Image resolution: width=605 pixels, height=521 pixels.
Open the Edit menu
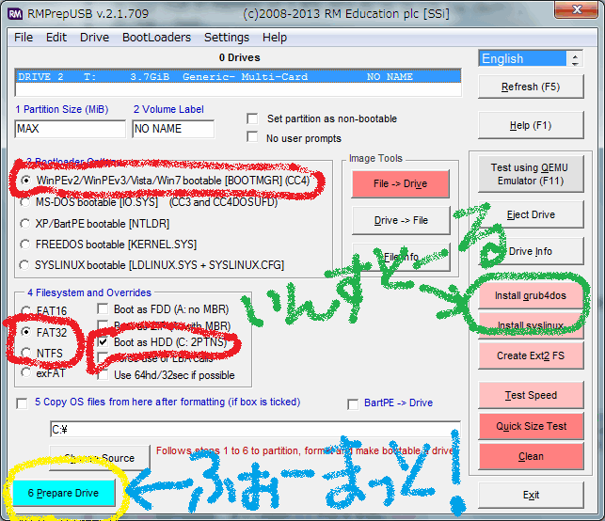56,38
